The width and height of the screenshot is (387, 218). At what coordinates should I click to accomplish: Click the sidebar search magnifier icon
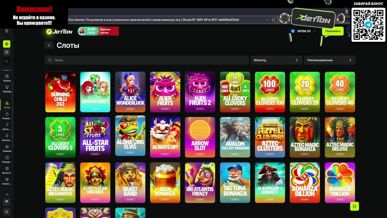point(7,61)
